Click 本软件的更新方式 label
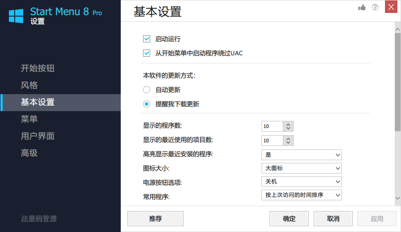Image resolution: width=401 pixels, height=232 pixels. point(169,75)
